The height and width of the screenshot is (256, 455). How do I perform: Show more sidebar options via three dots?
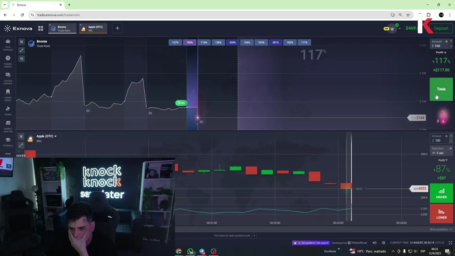tap(8, 154)
